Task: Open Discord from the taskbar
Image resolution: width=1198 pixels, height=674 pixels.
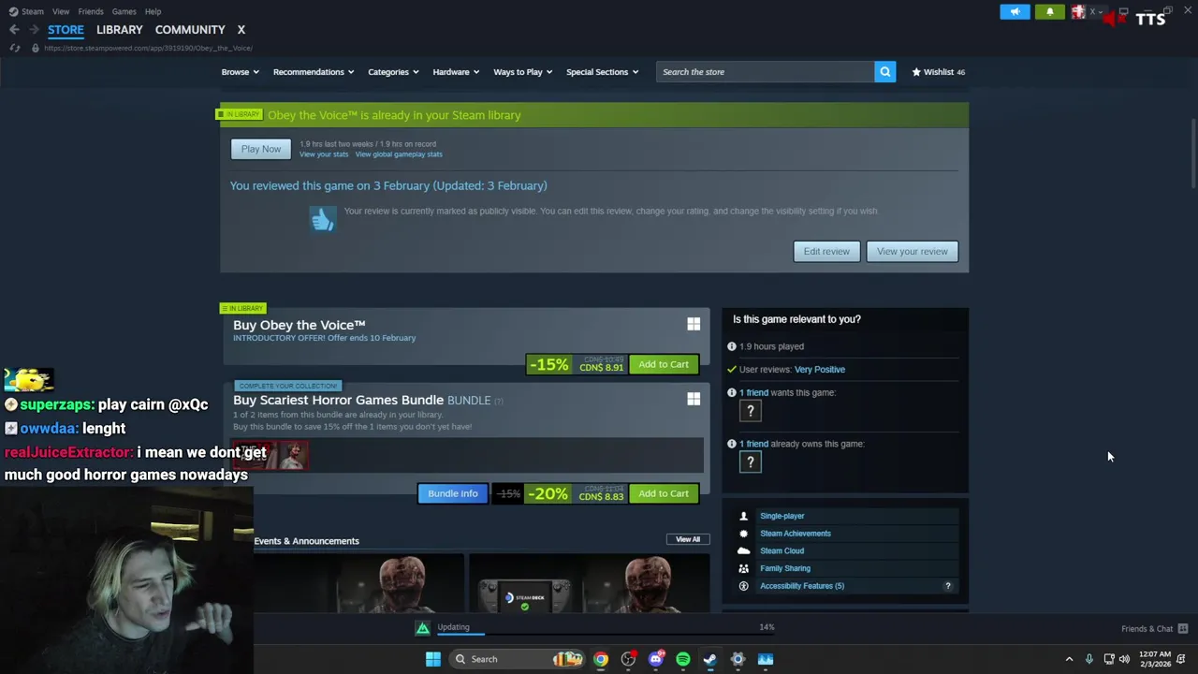Action: [655, 659]
